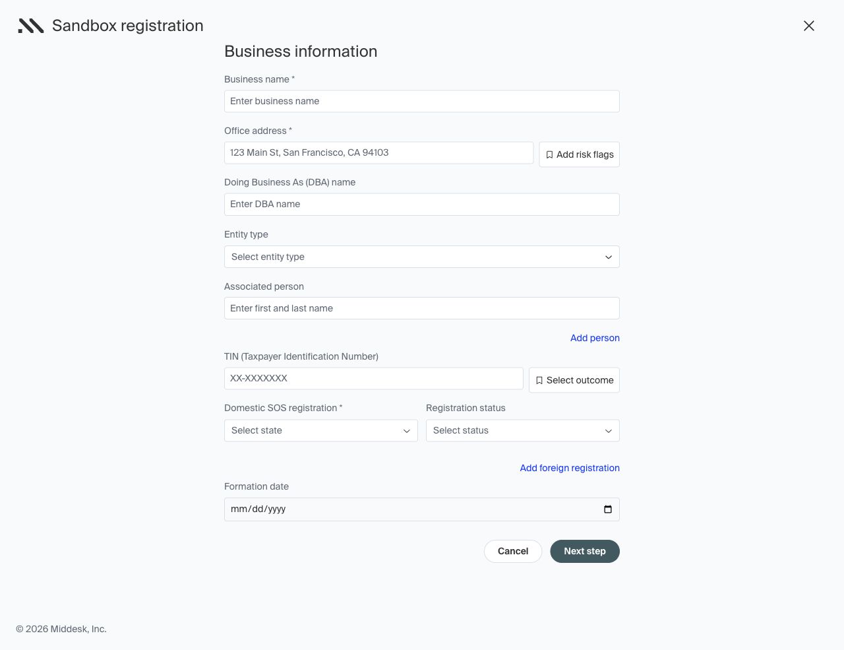The image size is (844, 650).
Task: Click the Middesk logo icon
Action: [x=30, y=26]
